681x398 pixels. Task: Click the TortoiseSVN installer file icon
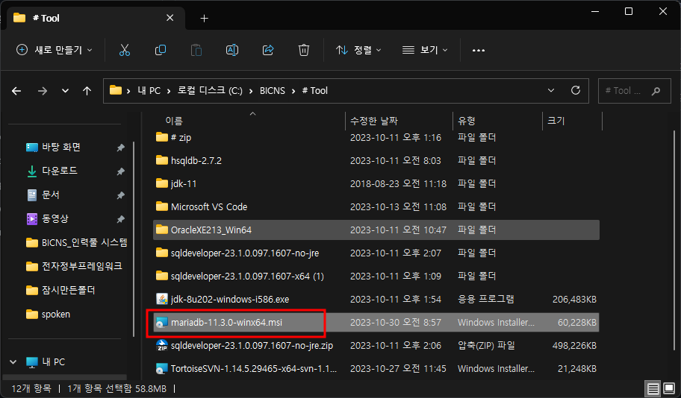point(161,368)
